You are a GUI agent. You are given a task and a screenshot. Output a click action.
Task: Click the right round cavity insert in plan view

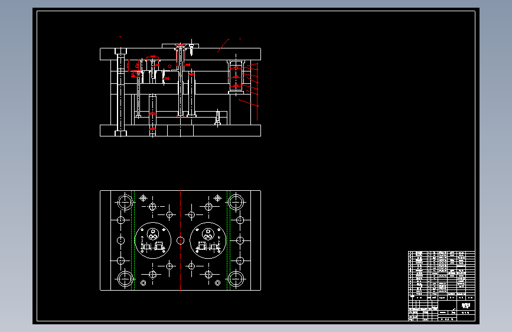click(x=208, y=240)
